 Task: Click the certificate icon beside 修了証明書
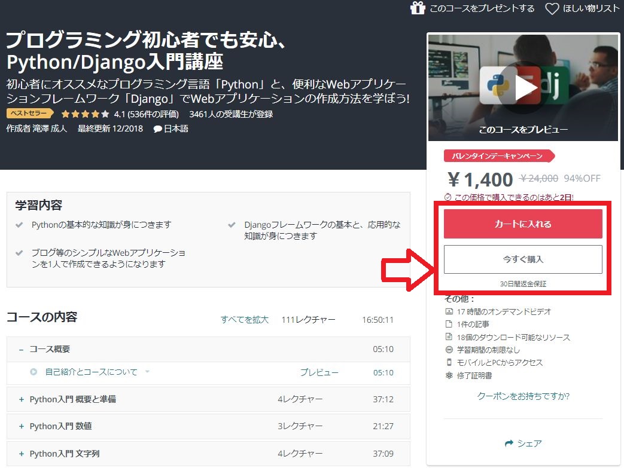[x=449, y=375]
